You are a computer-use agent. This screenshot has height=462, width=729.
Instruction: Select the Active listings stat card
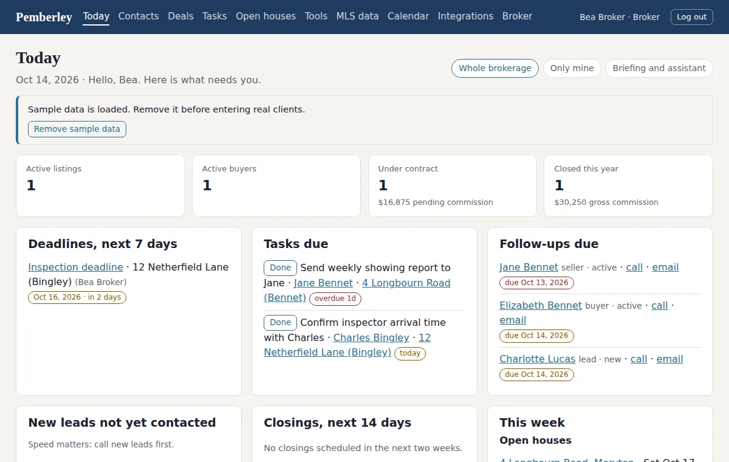coord(100,185)
